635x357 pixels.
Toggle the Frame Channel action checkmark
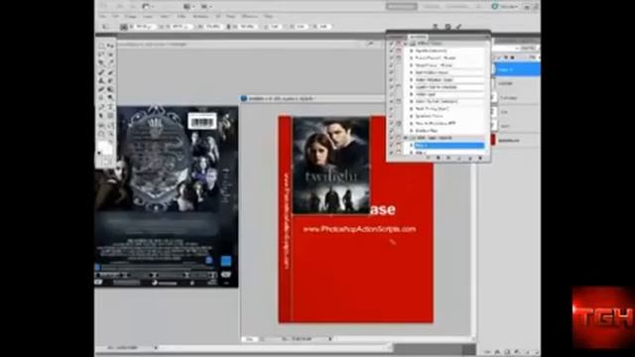pos(392,58)
